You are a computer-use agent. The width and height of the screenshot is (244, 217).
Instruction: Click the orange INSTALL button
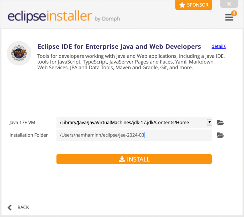[x=134, y=159]
